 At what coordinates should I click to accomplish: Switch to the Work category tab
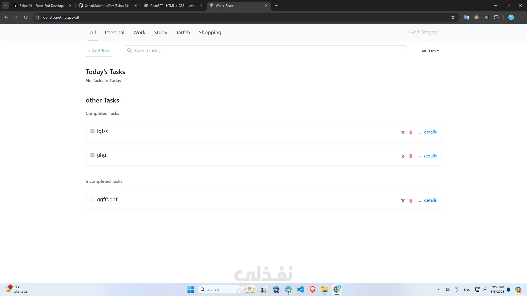pos(139,33)
